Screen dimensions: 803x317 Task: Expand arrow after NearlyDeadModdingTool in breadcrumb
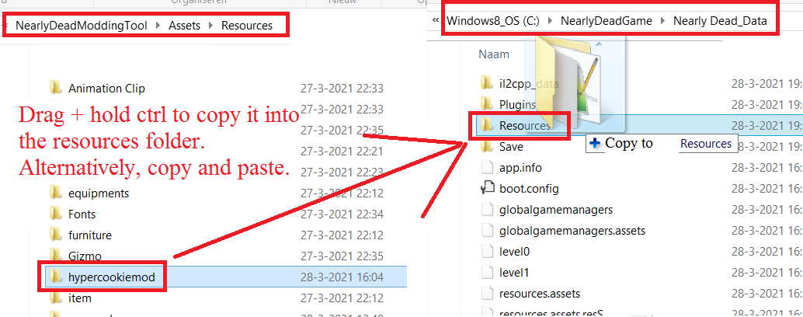tap(158, 25)
